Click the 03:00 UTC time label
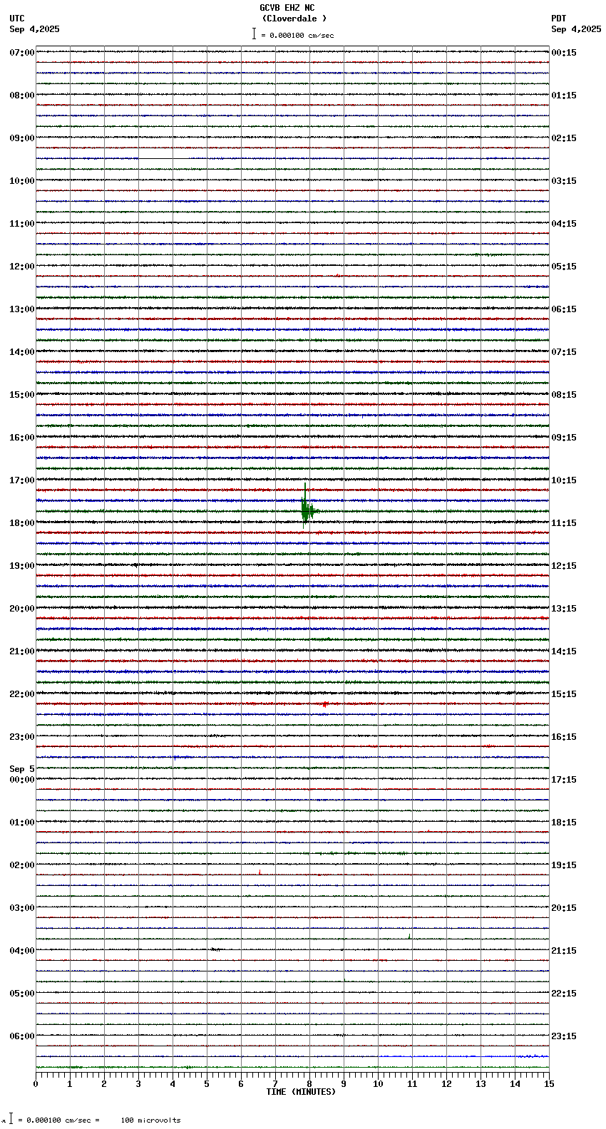 [22, 908]
